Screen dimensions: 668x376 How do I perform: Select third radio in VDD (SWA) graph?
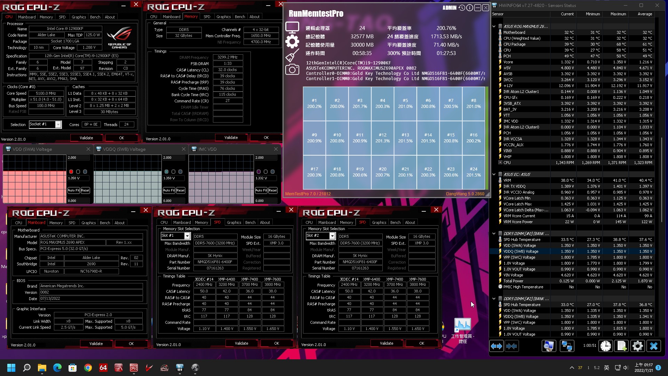[x=85, y=172]
